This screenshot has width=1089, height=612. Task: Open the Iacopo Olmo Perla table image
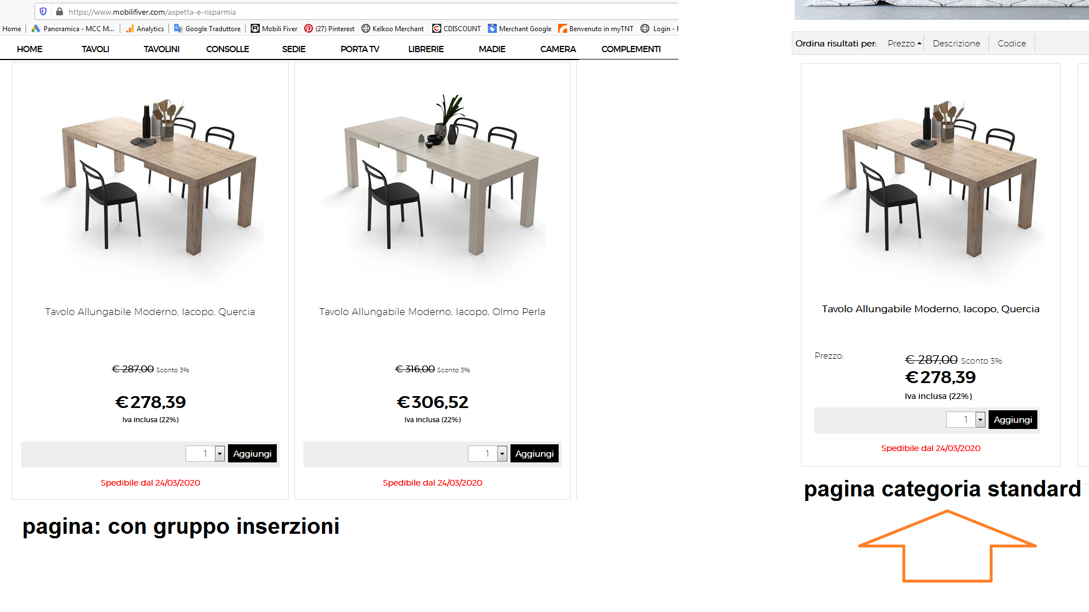tap(432, 176)
